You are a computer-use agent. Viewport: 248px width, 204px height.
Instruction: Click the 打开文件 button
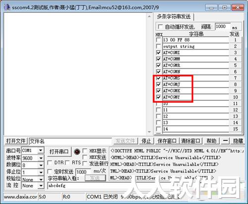coord(16,141)
